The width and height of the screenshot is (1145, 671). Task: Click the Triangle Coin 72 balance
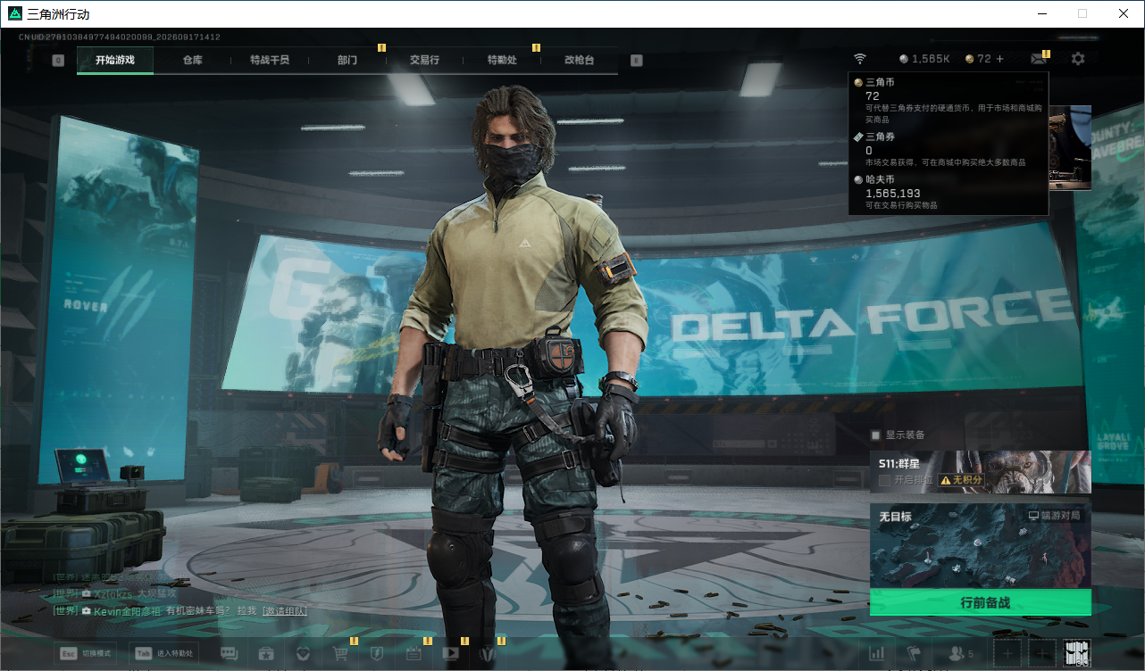click(x=978, y=59)
